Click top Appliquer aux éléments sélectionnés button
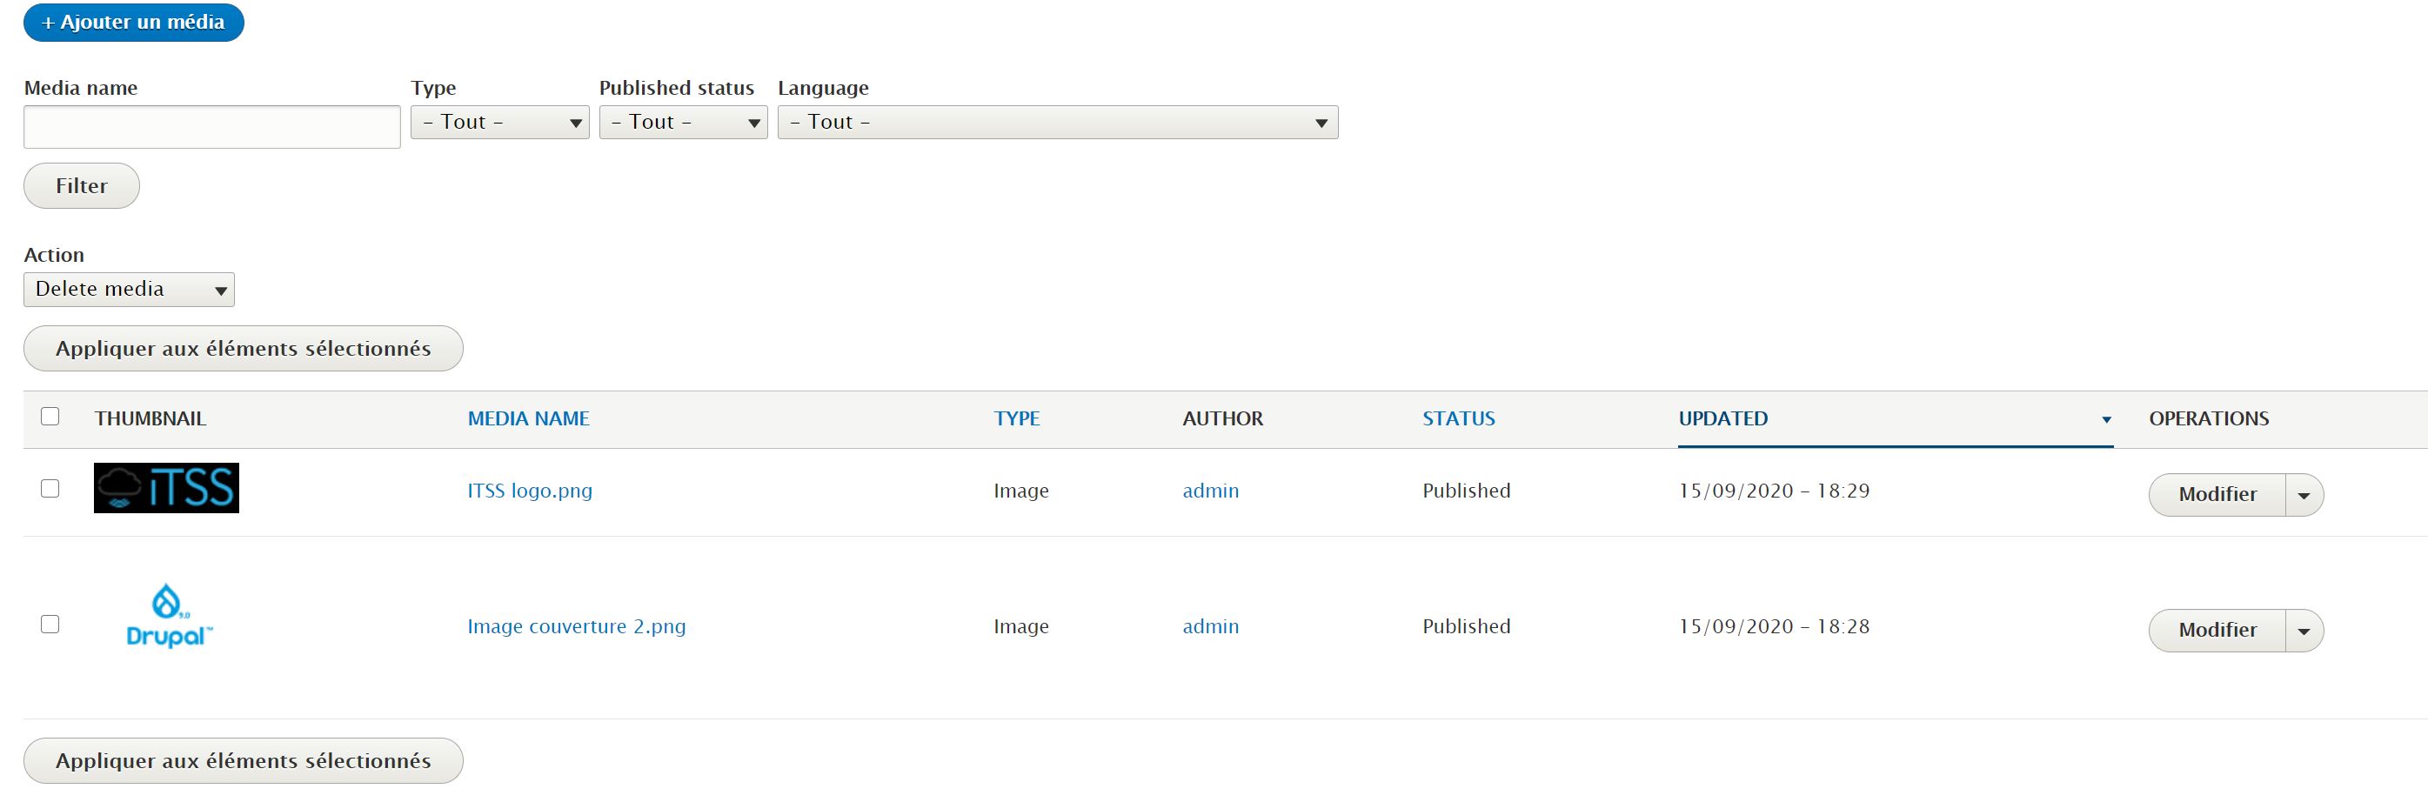Screen dimensions: 2428x802 tap(244, 349)
